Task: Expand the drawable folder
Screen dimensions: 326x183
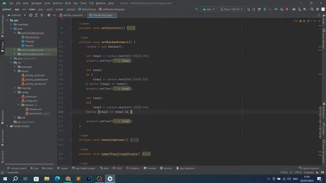Action: (15, 67)
